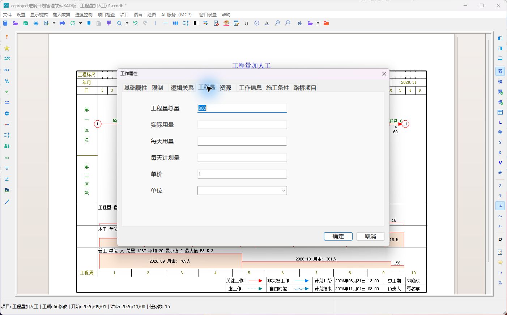Click the table grid icon in right panel
Screen dimensions: 507x315
pyautogui.click(x=500, y=112)
